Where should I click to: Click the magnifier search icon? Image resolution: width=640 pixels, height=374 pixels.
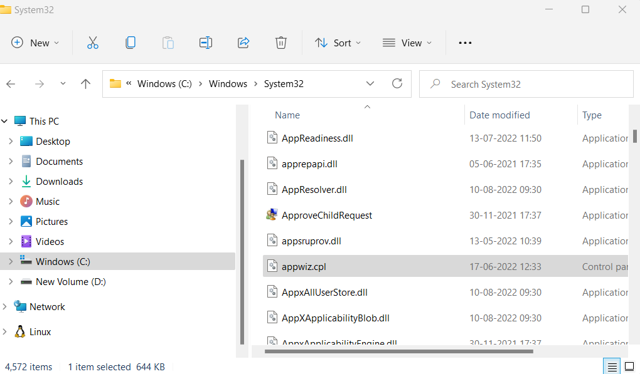point(435,84)
